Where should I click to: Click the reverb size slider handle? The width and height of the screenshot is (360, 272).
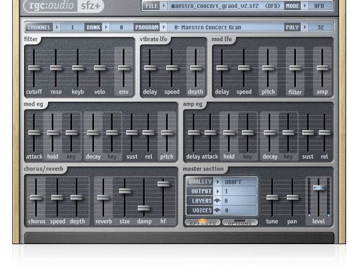tap(125, 191)
